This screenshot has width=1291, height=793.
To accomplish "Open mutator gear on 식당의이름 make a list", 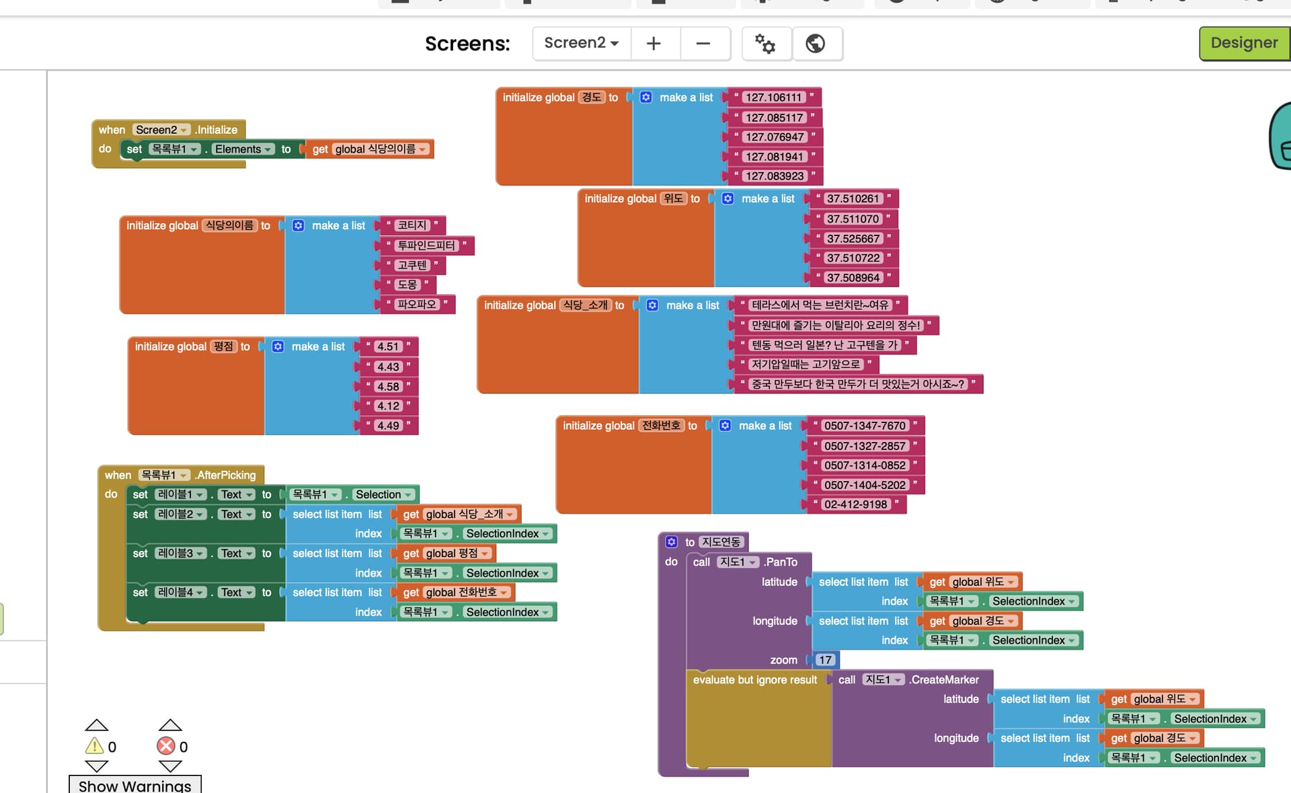I will coord(299,226).
